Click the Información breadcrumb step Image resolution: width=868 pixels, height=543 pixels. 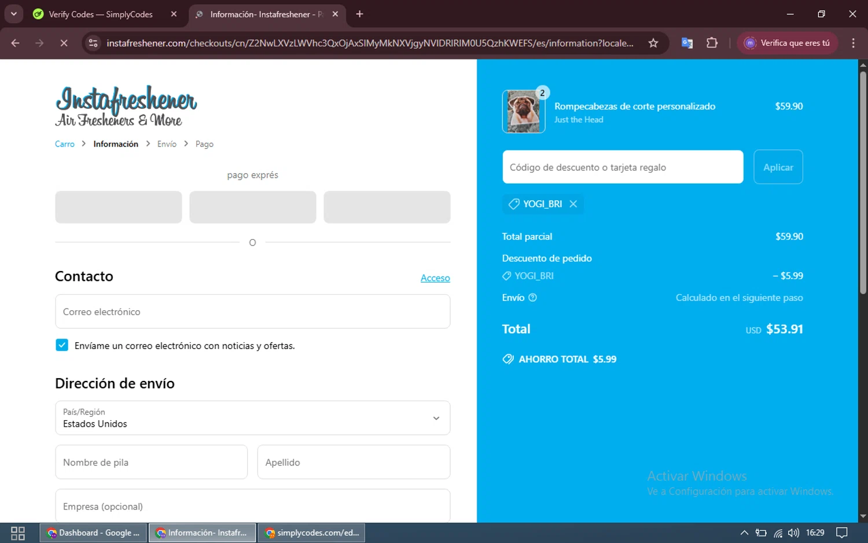tap(116, 144)
